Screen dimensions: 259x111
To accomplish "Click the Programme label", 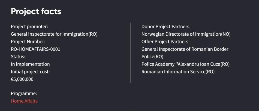I will (24, 94).
